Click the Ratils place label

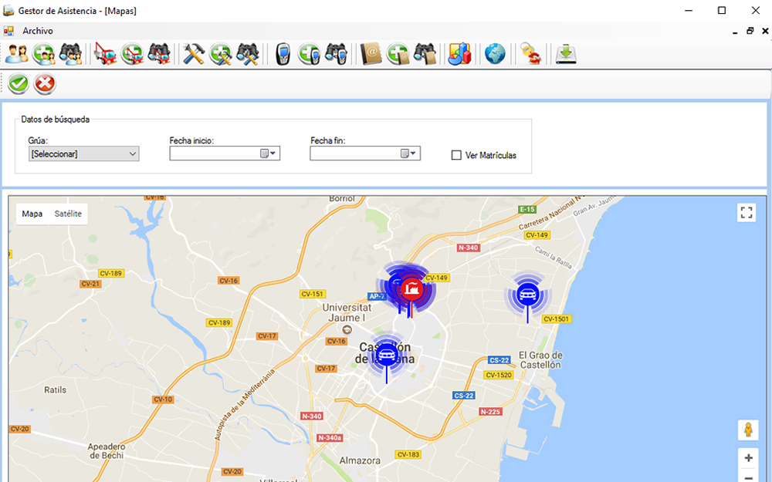[55, 390]
